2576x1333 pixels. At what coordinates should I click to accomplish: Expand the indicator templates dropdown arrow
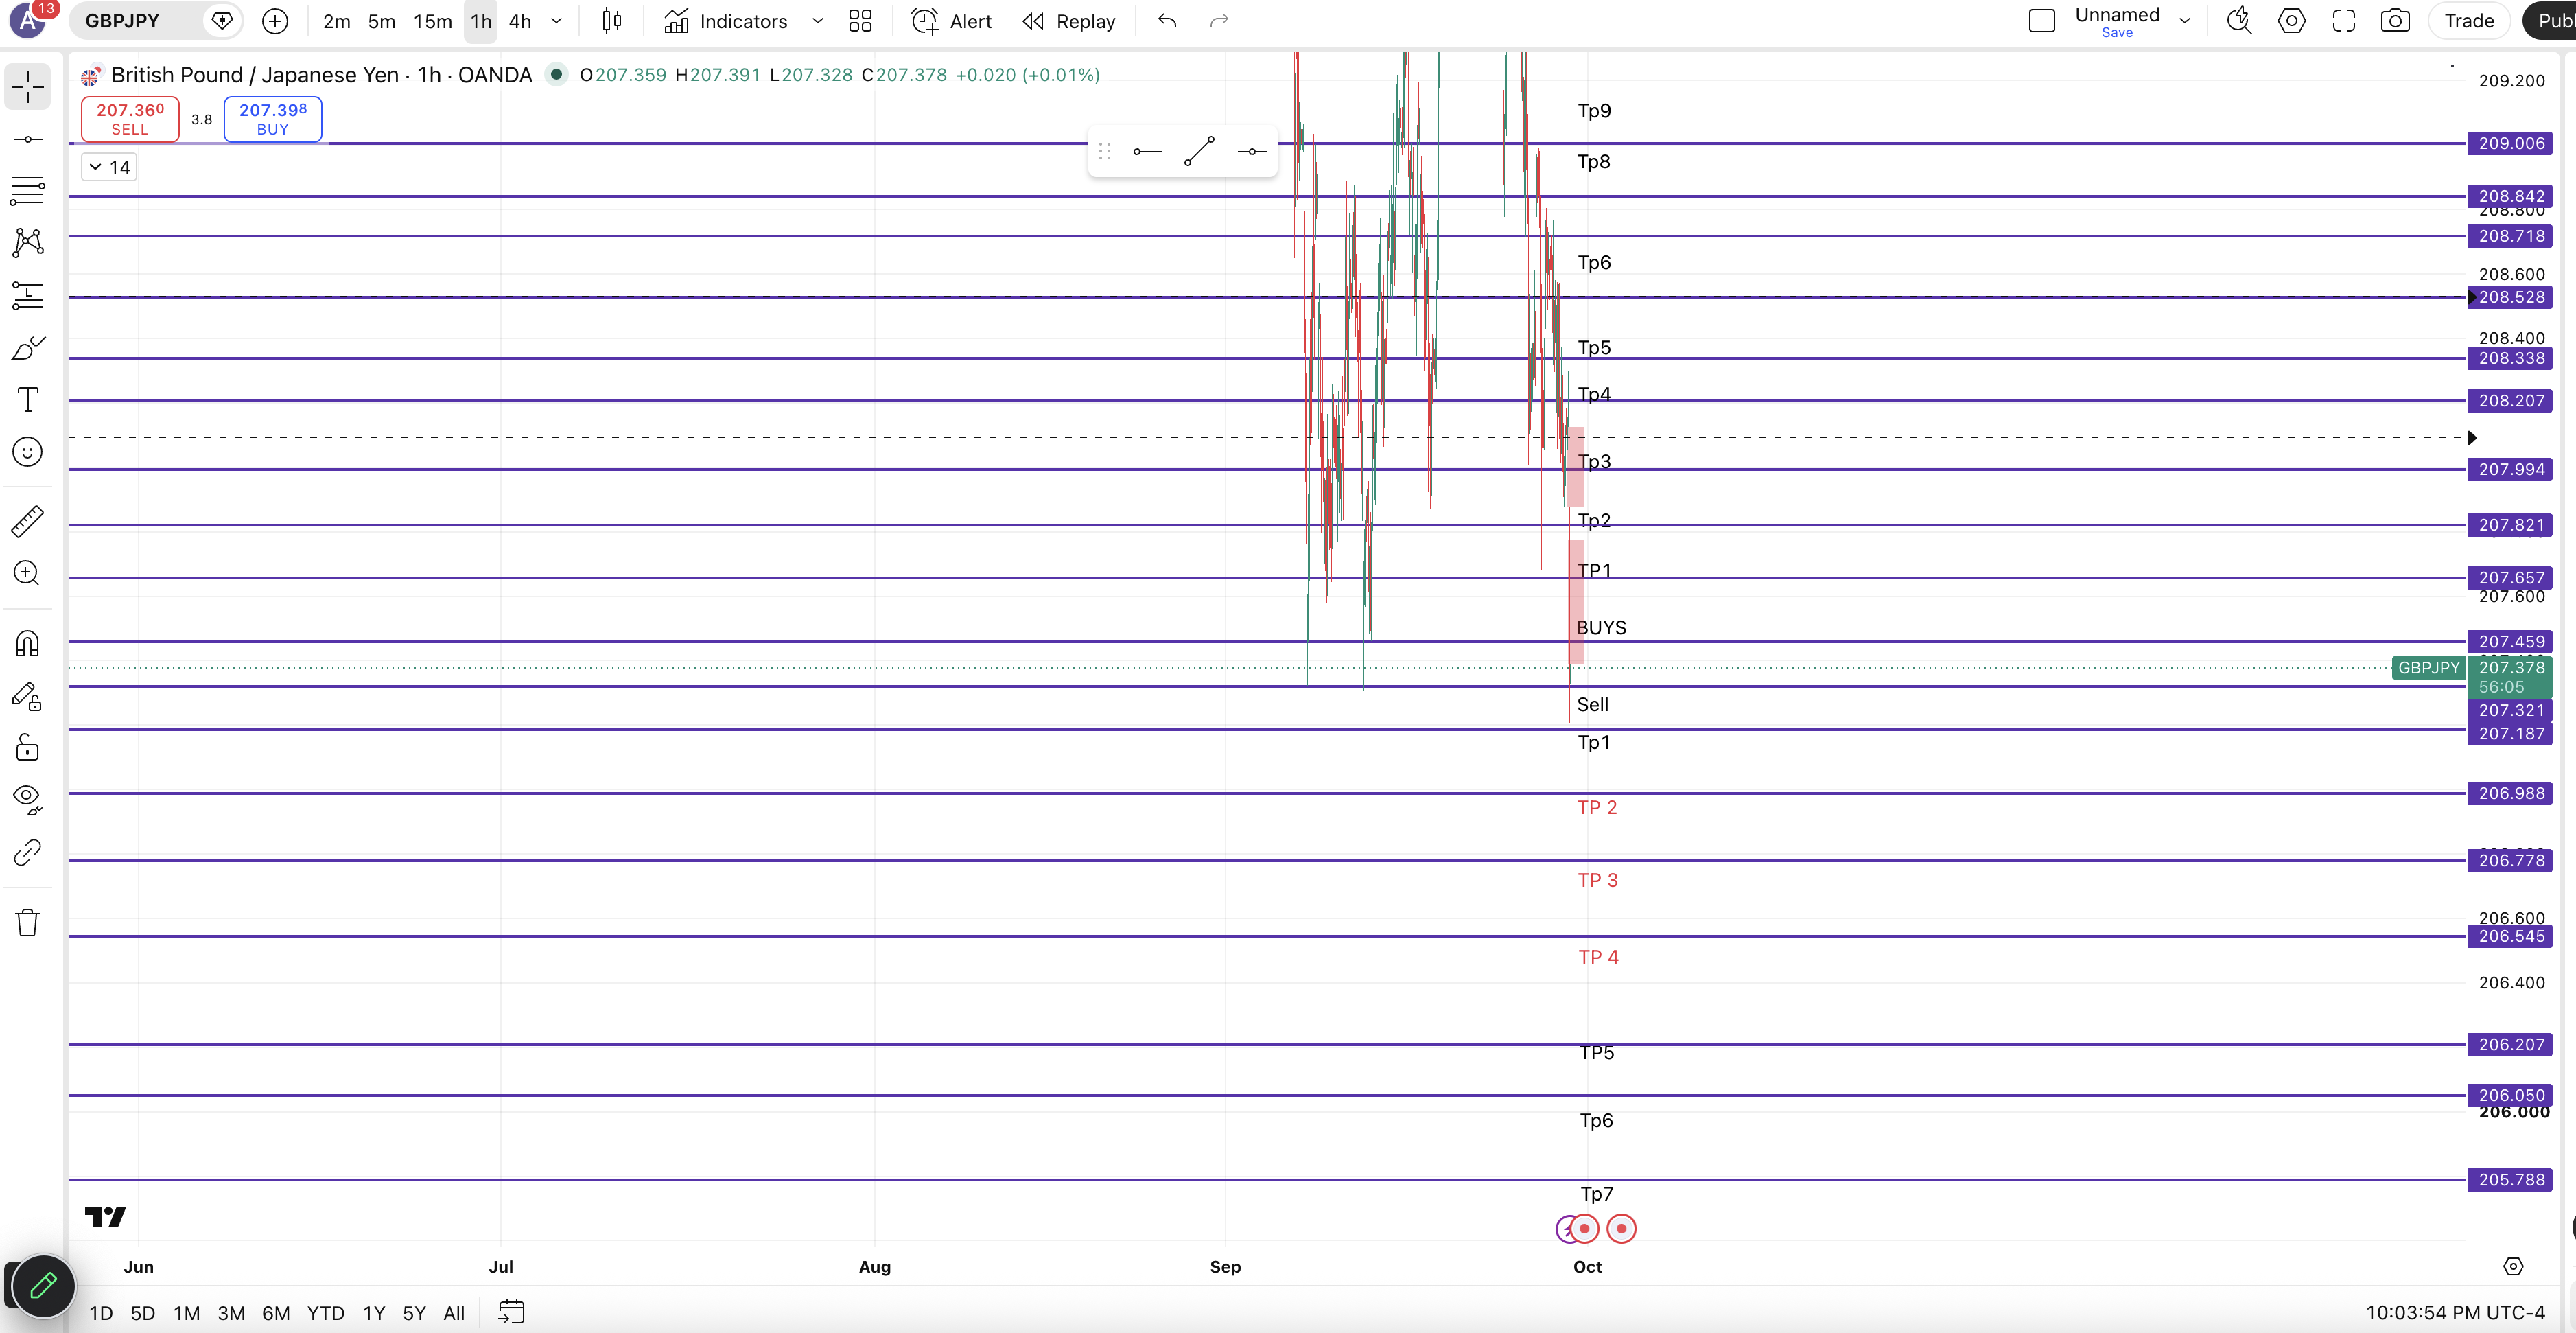[x=818, y=21]
